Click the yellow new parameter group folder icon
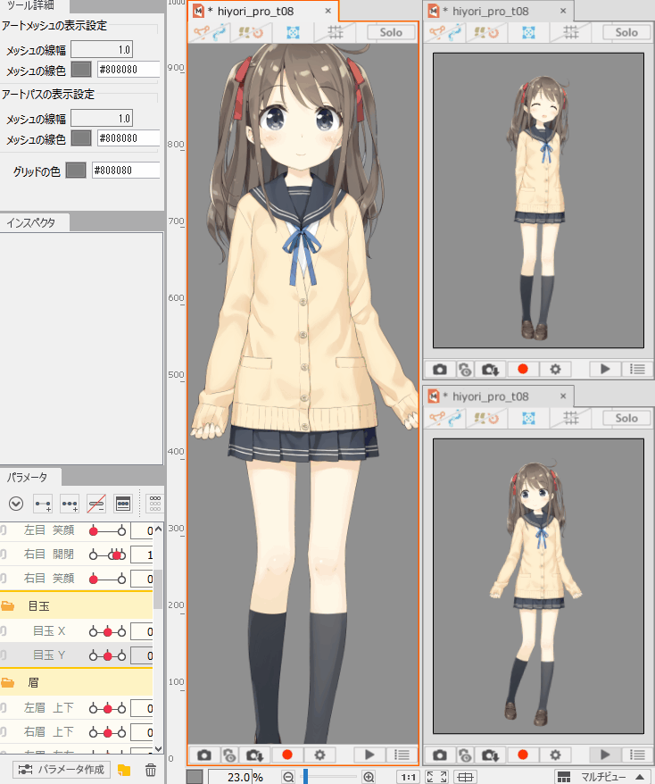Image resolution: width=655 pixels, height=784 pixels. [x=124, y=770]
